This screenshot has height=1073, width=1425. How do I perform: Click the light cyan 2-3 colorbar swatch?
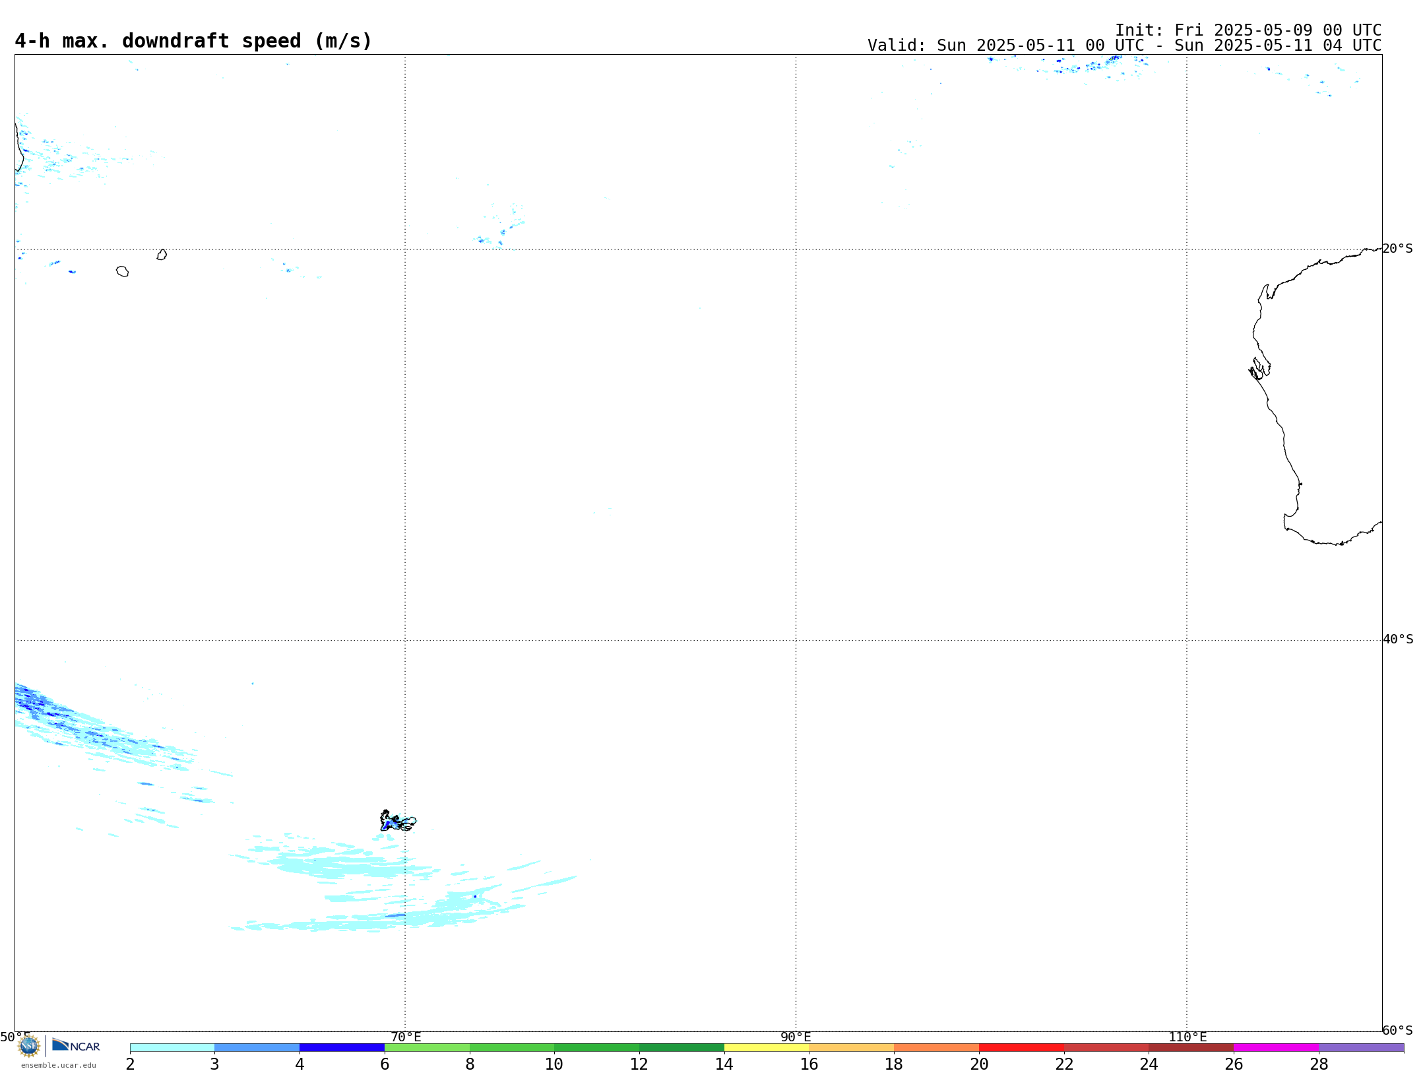point(172,1047)
